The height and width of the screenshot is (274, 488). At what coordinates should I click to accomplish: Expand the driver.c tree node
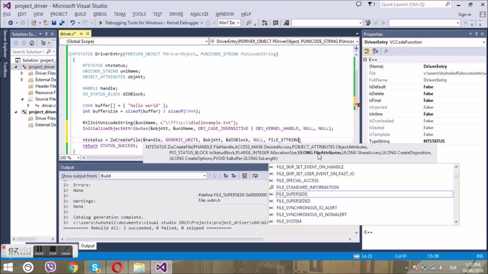(28, 105)
